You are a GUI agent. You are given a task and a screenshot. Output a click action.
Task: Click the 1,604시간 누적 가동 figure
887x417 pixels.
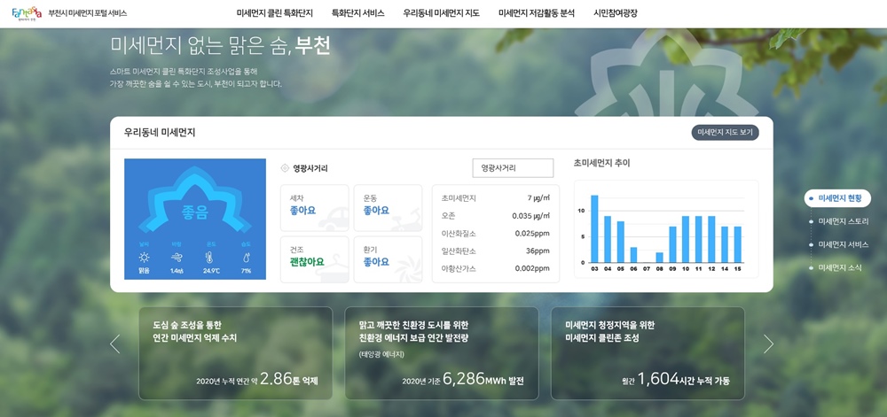tap(683, 379)
